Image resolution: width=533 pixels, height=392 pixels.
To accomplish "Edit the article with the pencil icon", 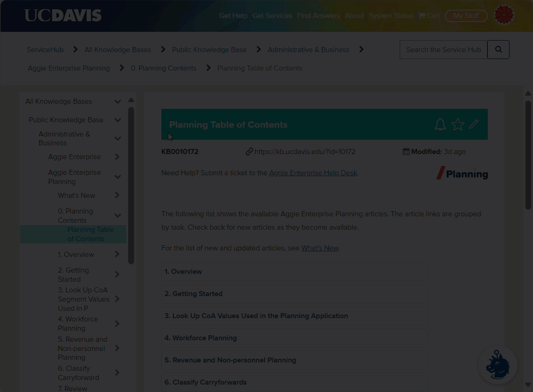I will pos(474,124).
